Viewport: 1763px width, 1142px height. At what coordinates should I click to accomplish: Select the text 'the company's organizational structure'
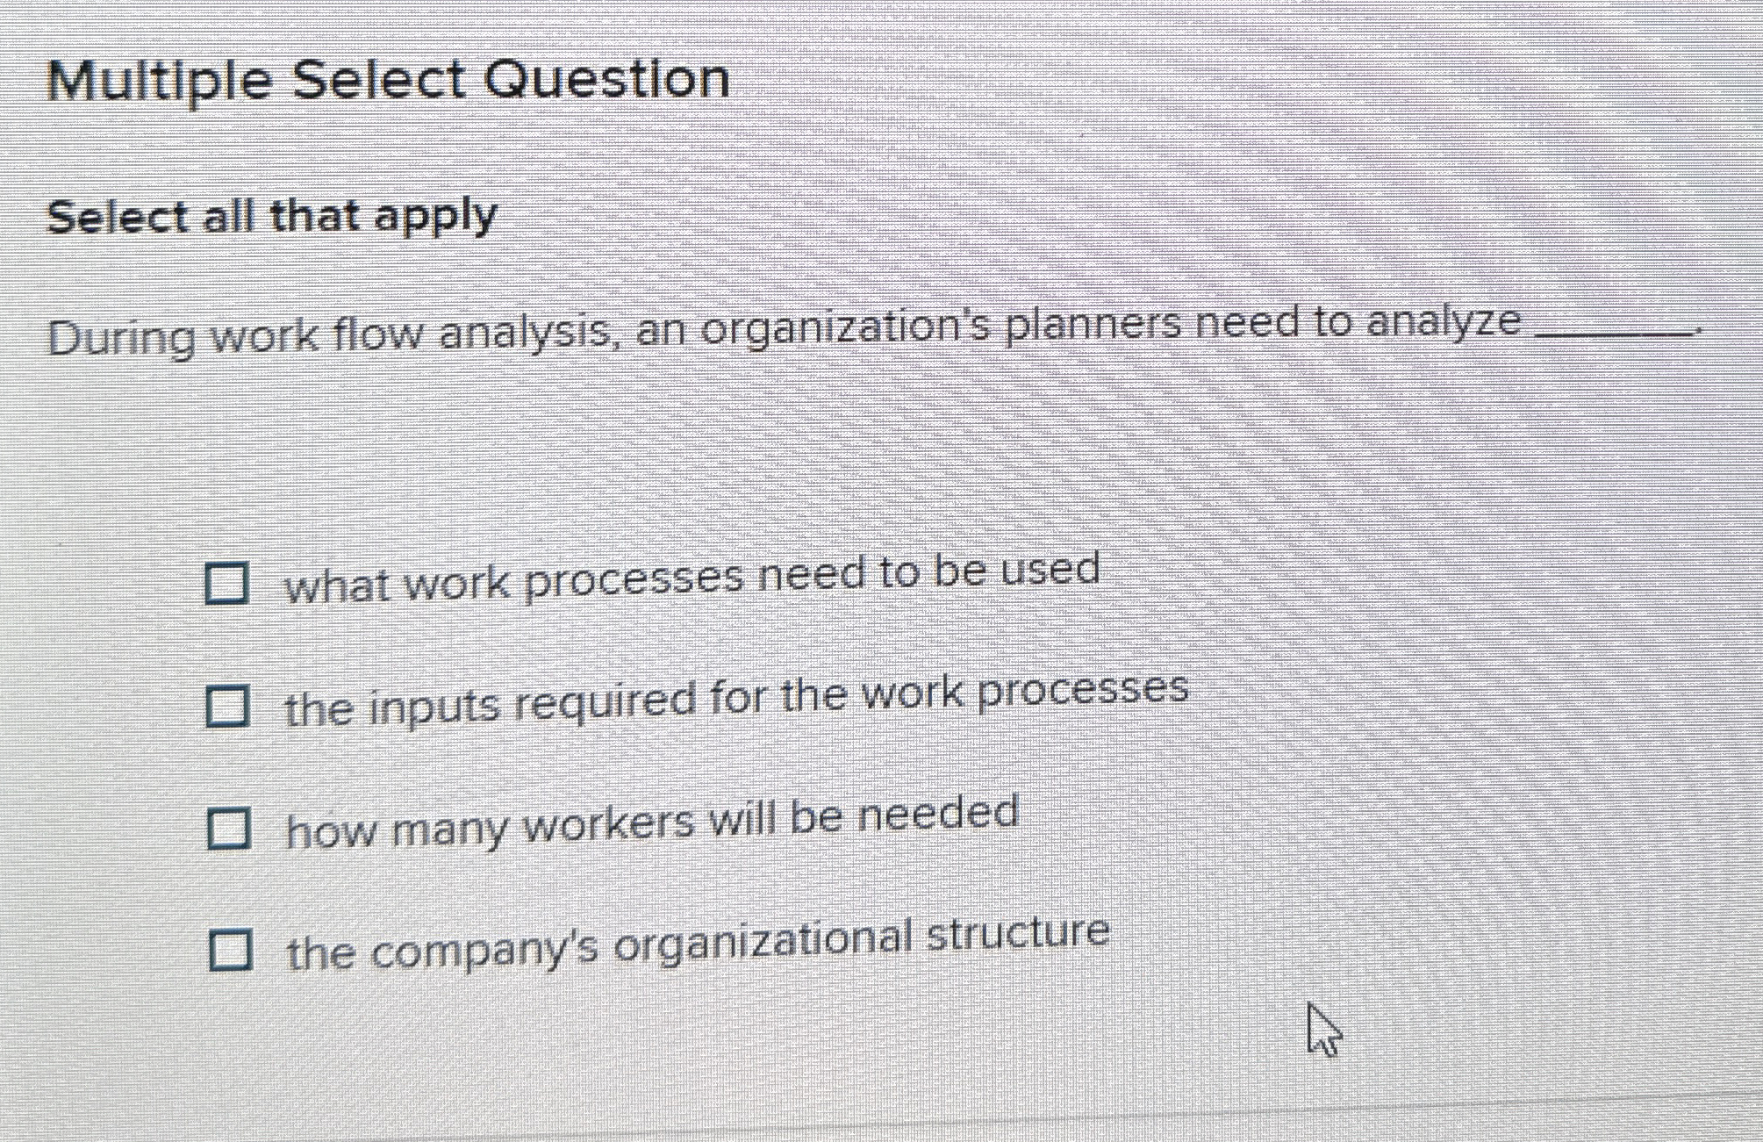(698, 937)
